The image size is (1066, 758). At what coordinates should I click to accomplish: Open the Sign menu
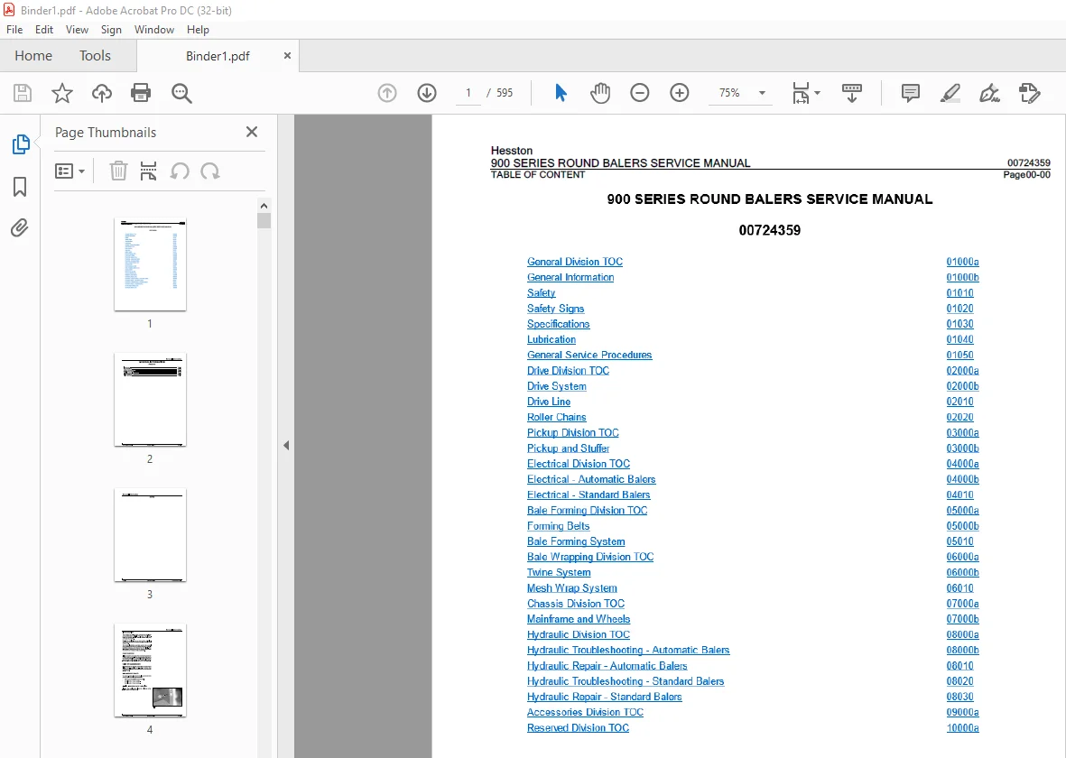click(x=111, y=29)
